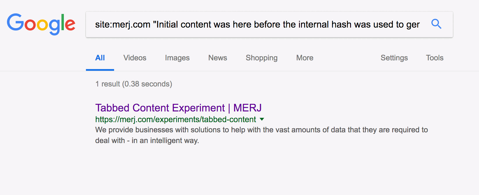The width and height of the screenshot is (479, 195).
Task: Show the search Tools options
Action: click(x=435, y=58)
